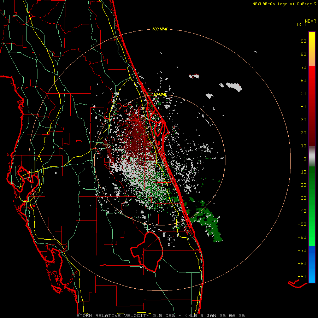Select the positive 20 scale value
The image size is (318, 318).
tap(304, 133)
